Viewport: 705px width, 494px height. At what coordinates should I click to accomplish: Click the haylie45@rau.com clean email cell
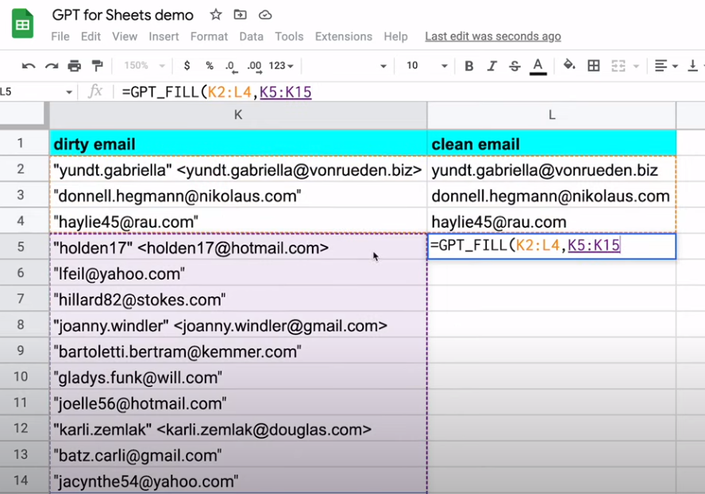(x=551, y=222)
